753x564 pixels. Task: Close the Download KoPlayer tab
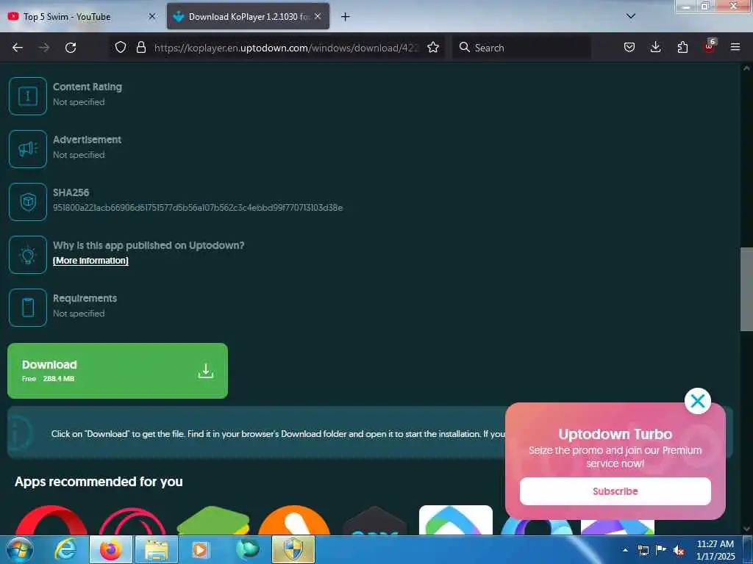(318, 16)
